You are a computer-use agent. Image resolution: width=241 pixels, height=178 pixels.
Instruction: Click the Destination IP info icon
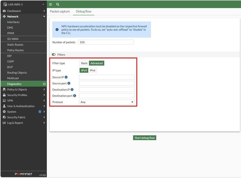(x=72, y=90)
